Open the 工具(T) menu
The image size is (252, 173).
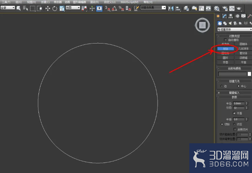[6, 2]
